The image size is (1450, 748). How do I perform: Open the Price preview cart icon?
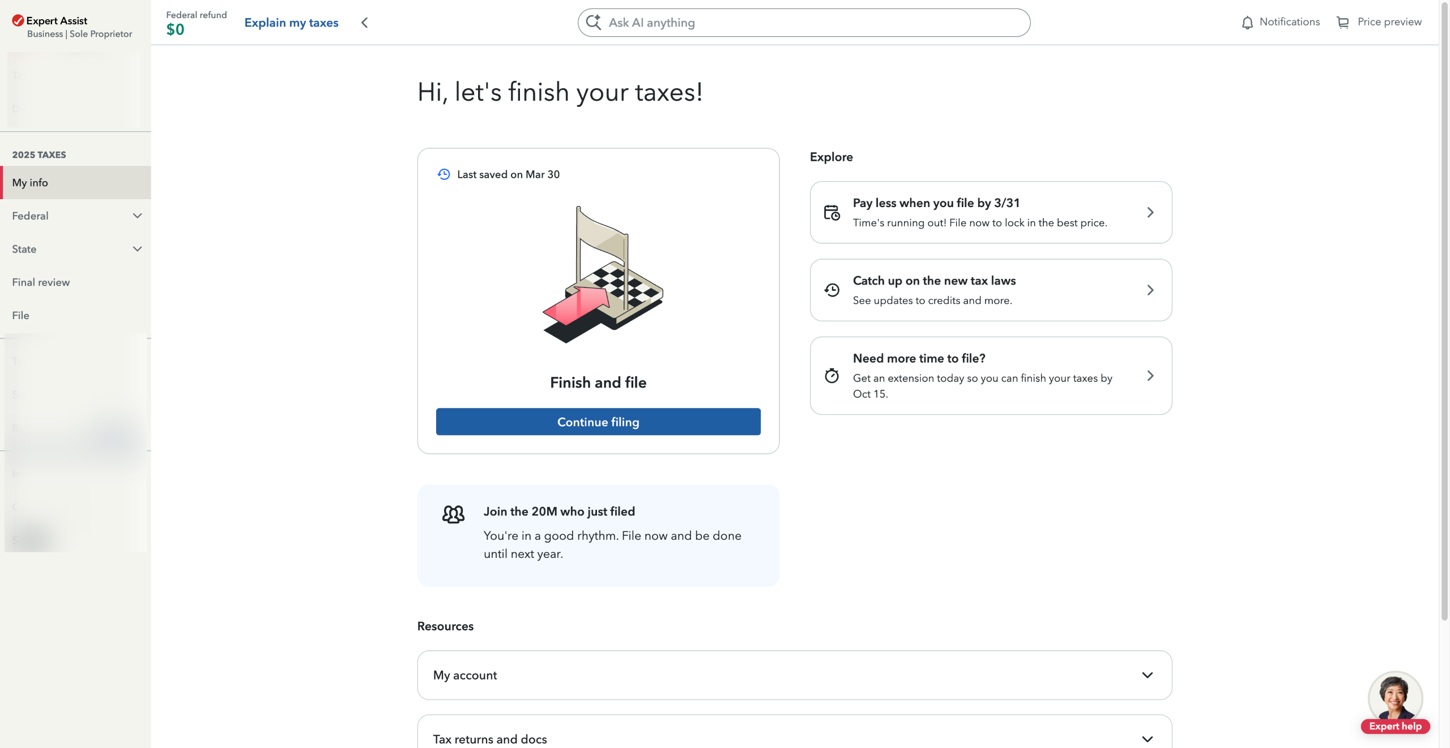click(1342, 23)
